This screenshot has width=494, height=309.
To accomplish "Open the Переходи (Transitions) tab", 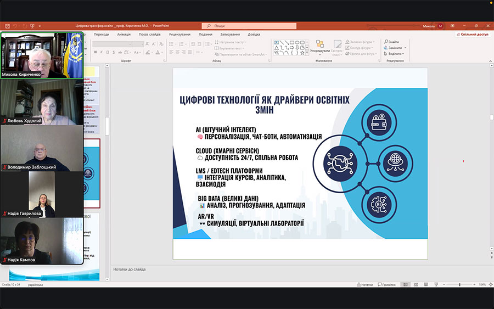I will pyautogui.click(x=101, y=34).
